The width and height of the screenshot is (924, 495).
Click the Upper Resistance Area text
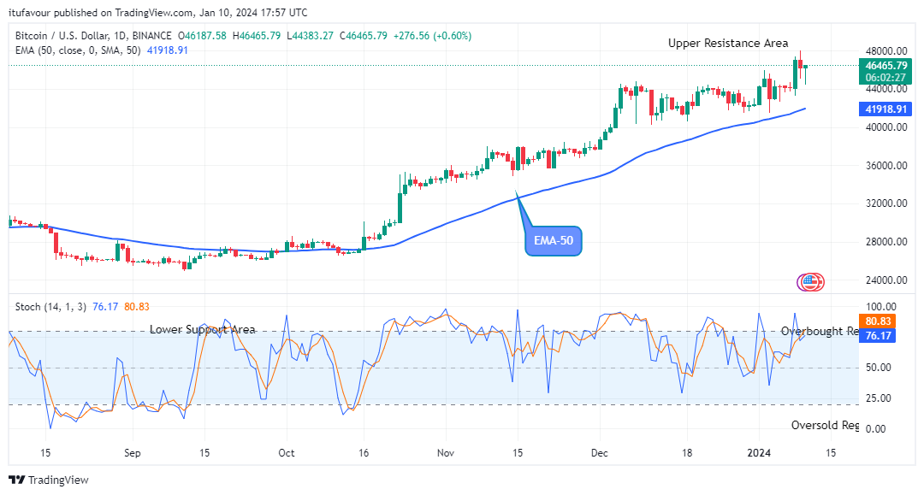pyautogui.click(x=728, y=43)
